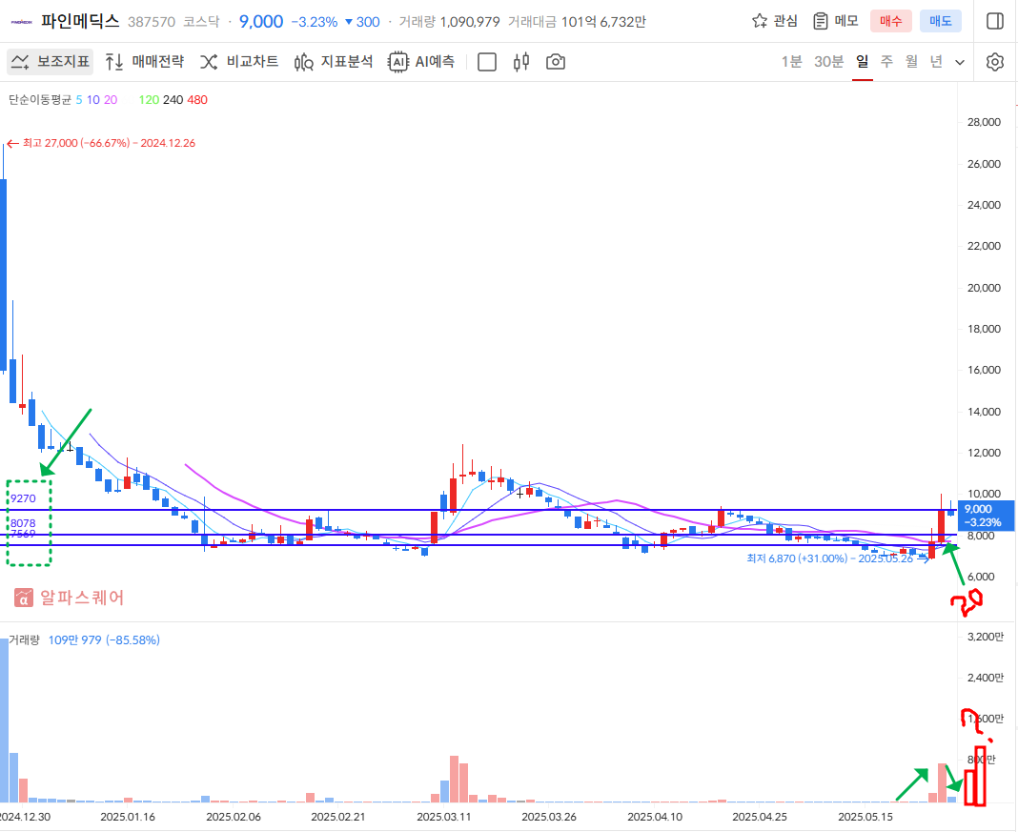The height and width of the screenshot is (832, 1018).
Task: Select the 일 daily timeframe
Action: [x=863, y=62]
